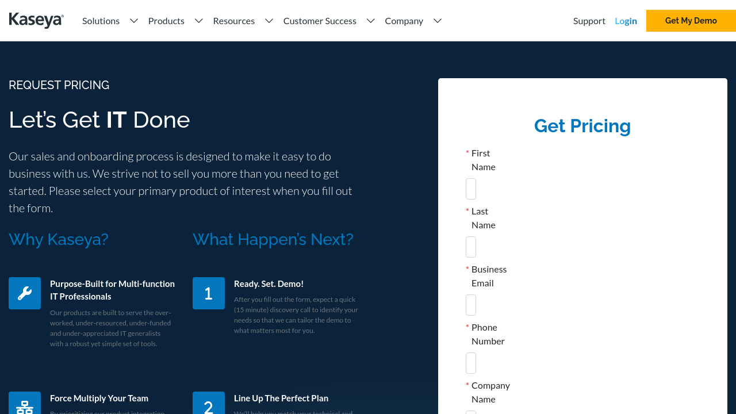
Task: Click the blue wrench icon
Action: click(25, 293)
